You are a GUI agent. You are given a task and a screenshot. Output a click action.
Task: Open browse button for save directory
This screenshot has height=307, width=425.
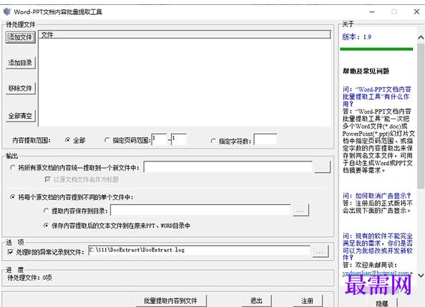click(301, 210)
